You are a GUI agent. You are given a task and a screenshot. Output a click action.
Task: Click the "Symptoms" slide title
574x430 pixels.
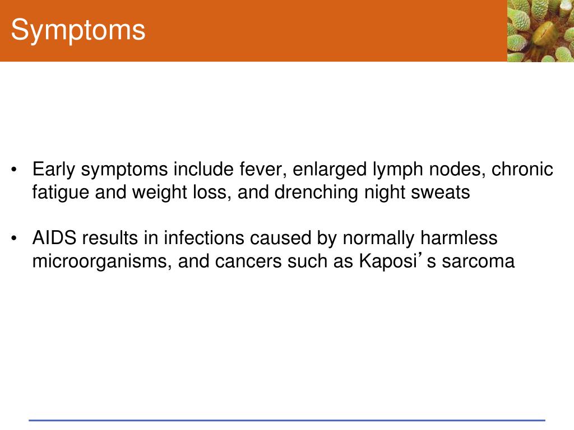[78, 31]
